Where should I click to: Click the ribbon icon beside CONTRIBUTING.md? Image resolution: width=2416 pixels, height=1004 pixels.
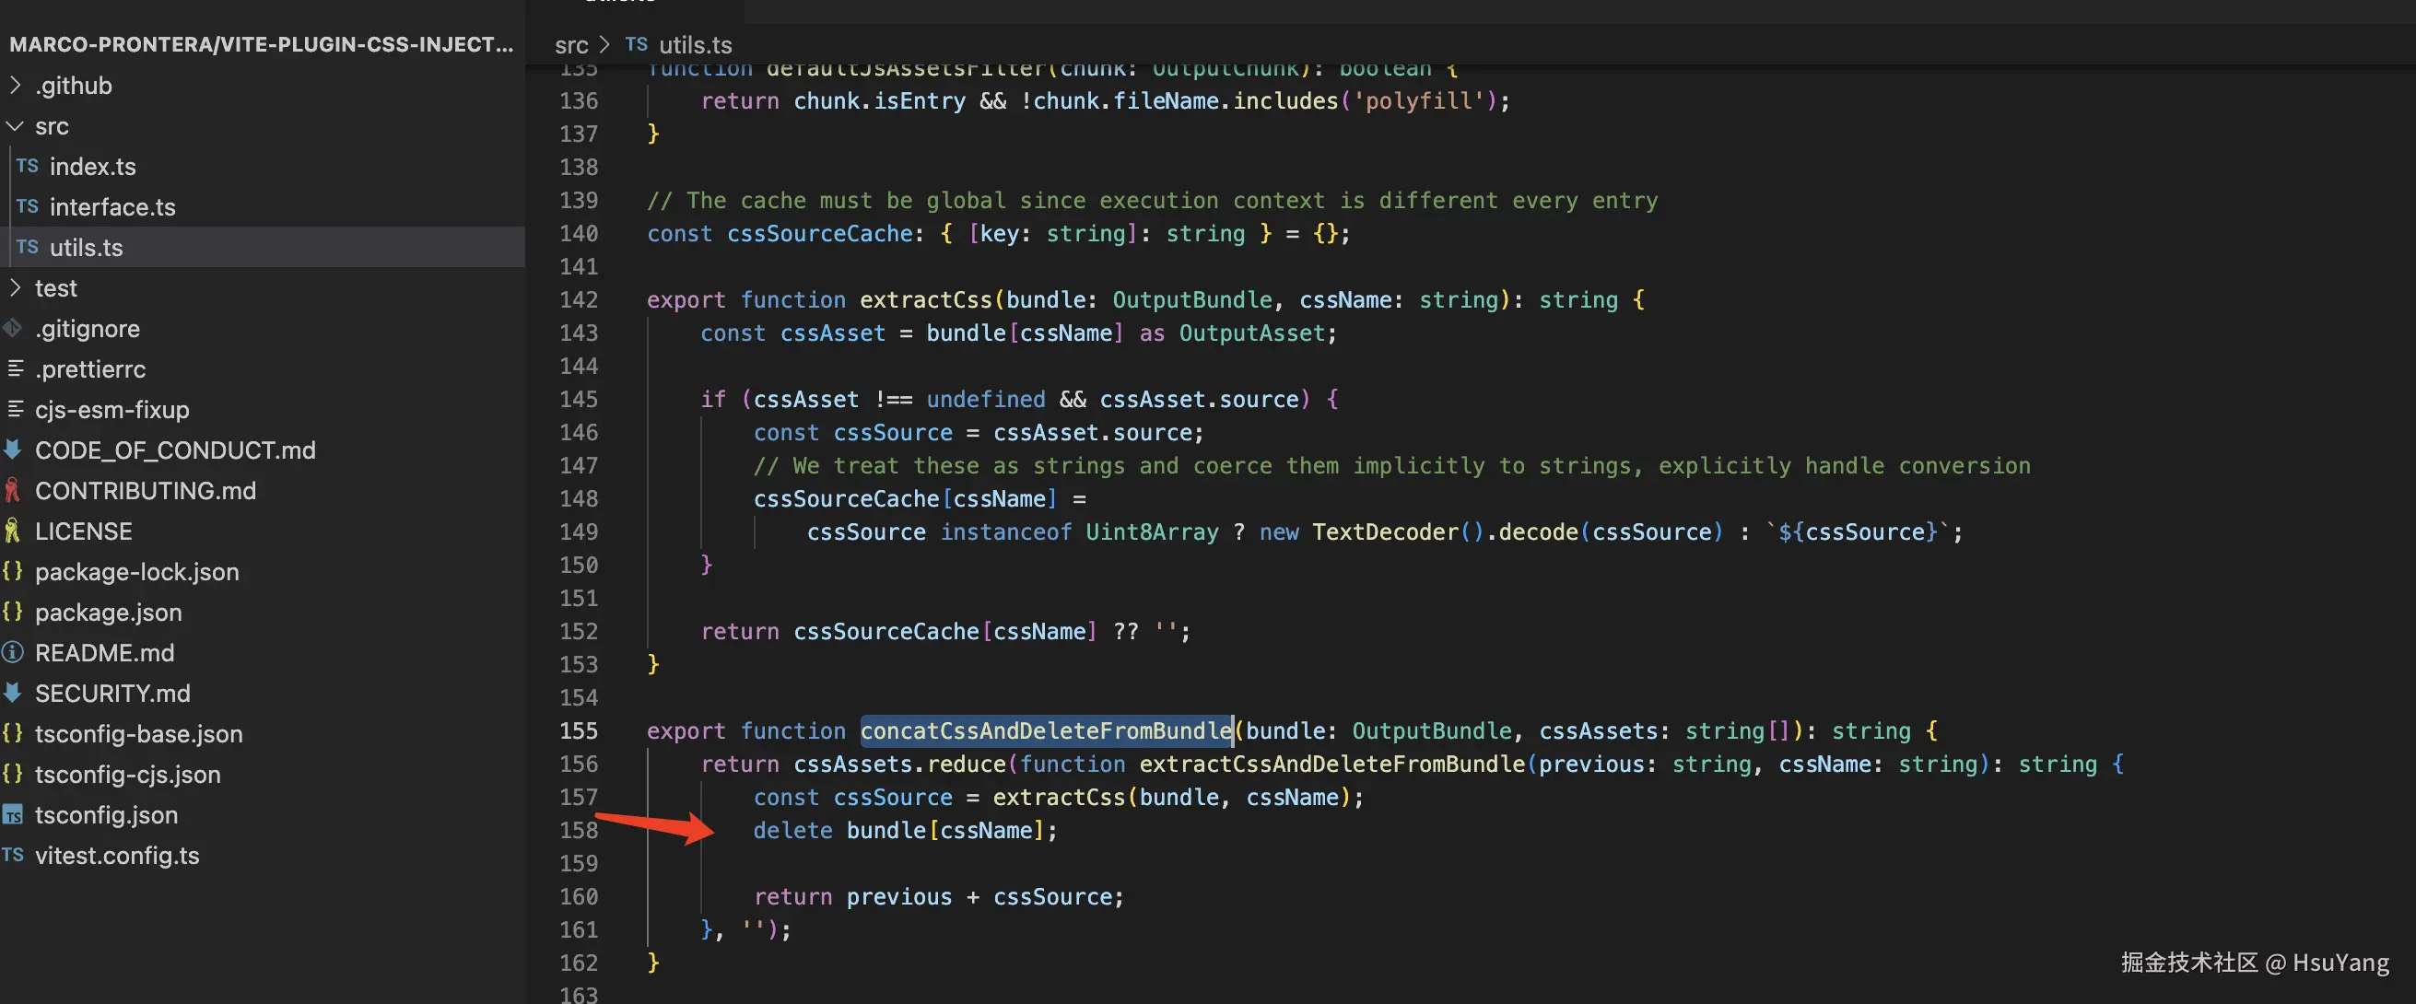(x=12, y=490)
